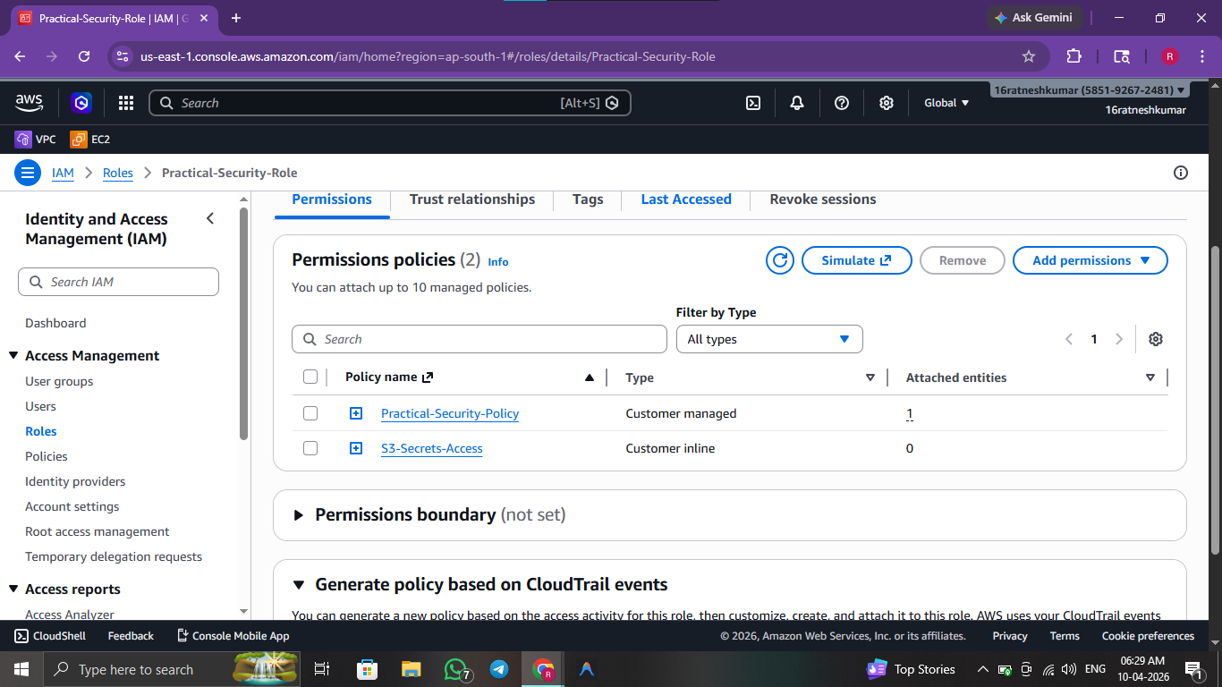Focus the Search IAM sidebar field

tap(118, 282)
